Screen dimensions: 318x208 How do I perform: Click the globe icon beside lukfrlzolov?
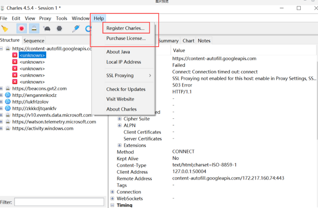8,102
